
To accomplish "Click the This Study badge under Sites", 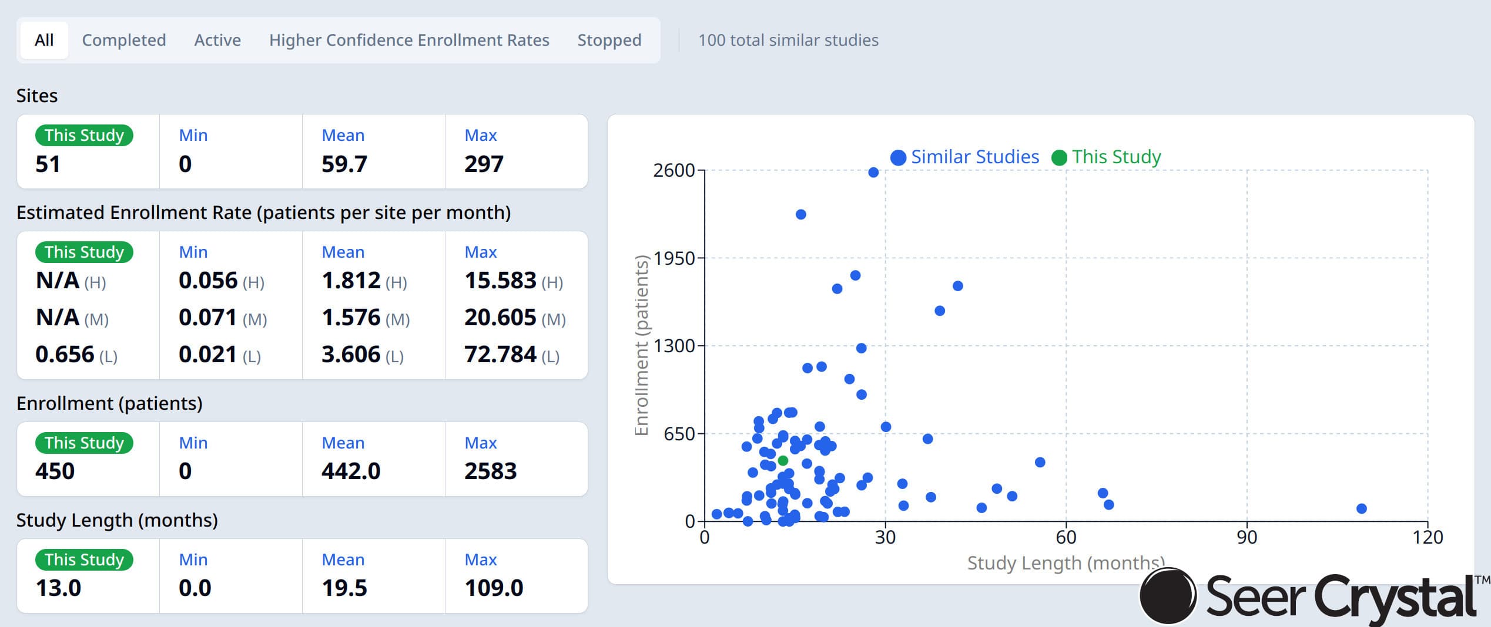I will 85,135.
